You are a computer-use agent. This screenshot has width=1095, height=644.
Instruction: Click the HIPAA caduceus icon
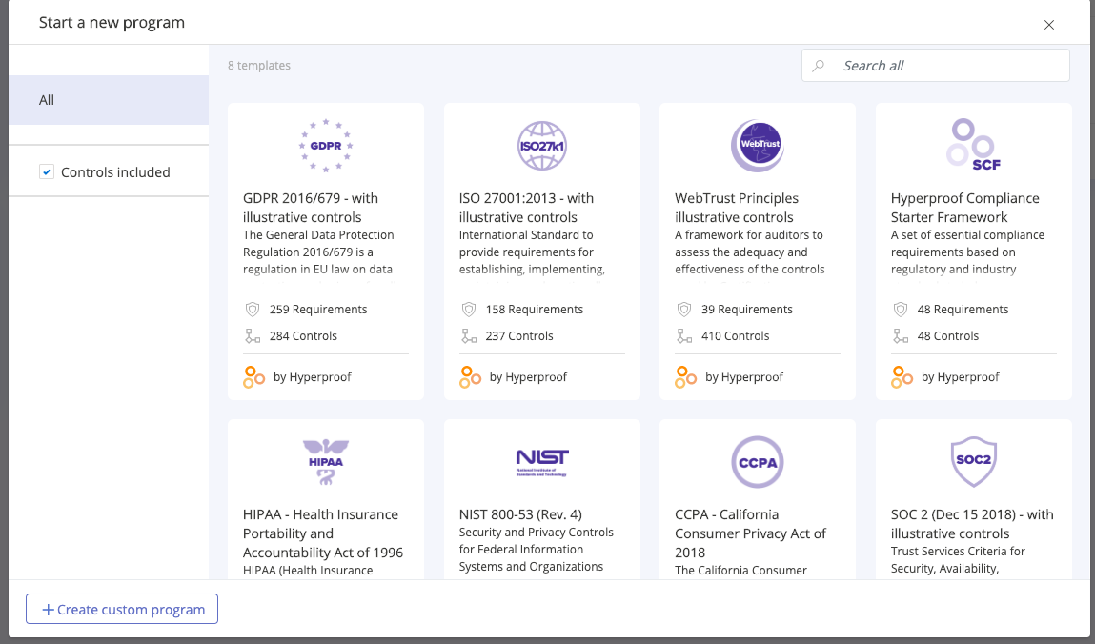point(325,461)
